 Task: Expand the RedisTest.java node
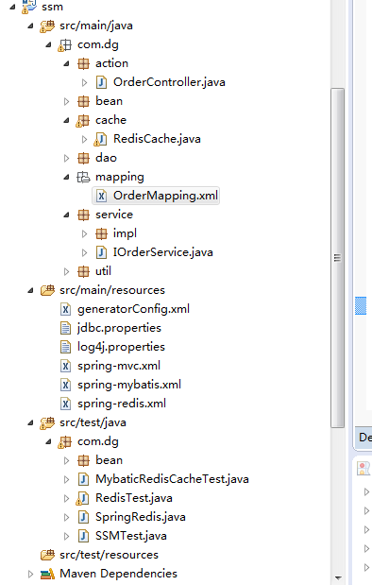pos(67,498)
